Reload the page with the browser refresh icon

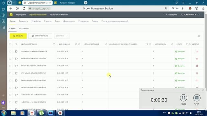click(24, 8)
